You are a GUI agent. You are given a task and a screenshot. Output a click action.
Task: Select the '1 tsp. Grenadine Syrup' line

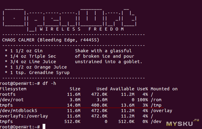click(40, 73)
